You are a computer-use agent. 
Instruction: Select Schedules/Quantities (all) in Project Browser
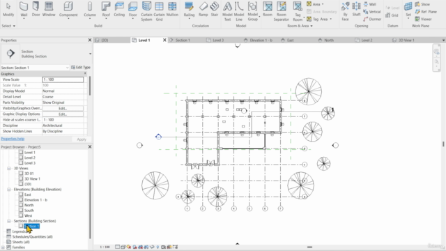click(33, 237)
